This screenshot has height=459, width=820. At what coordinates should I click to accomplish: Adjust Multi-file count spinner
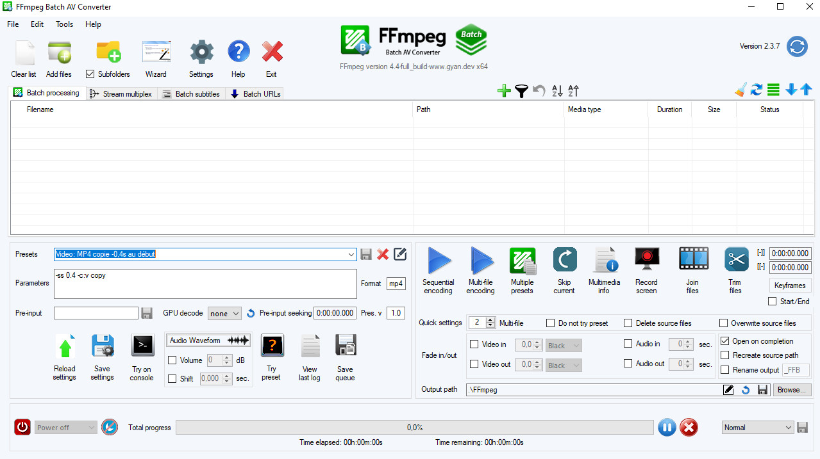[x=491, y=323]
